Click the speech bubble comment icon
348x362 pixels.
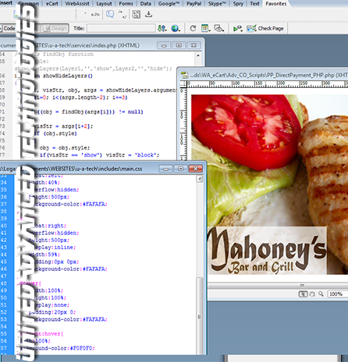pos(110,14)
